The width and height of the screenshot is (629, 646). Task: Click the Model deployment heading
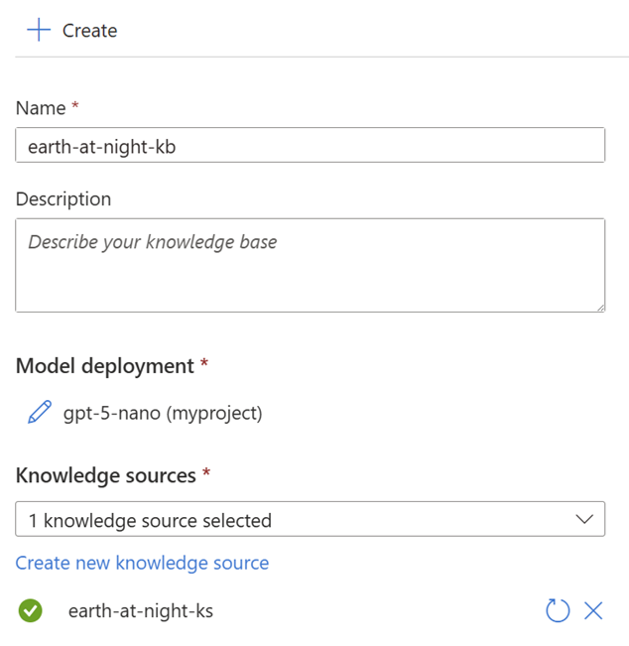(x=104, y=365)
